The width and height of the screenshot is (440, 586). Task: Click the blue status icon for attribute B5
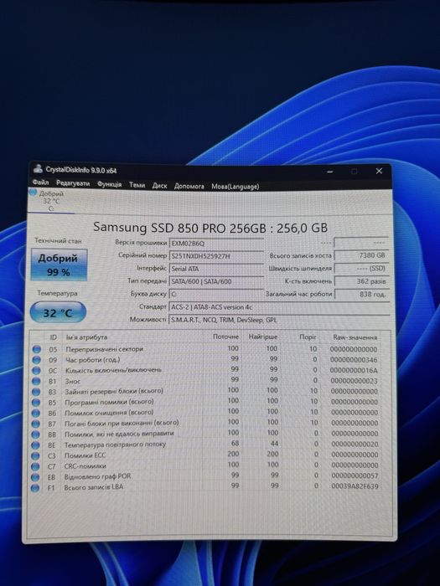point(36,403)
